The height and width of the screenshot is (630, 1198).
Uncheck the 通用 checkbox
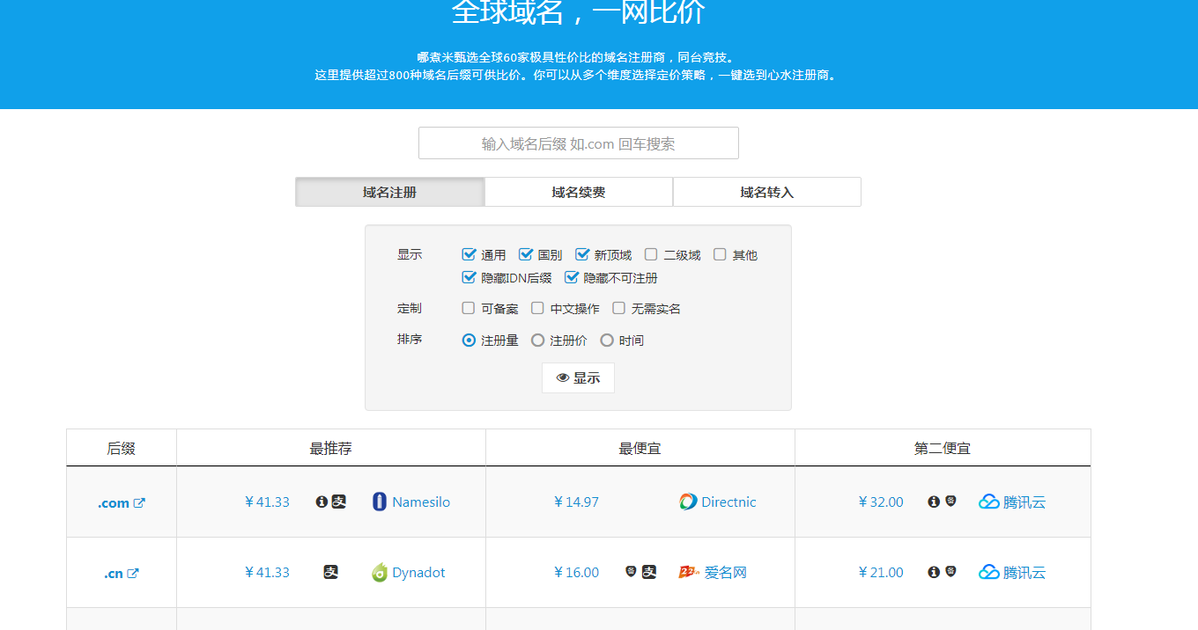click(470, 254)
